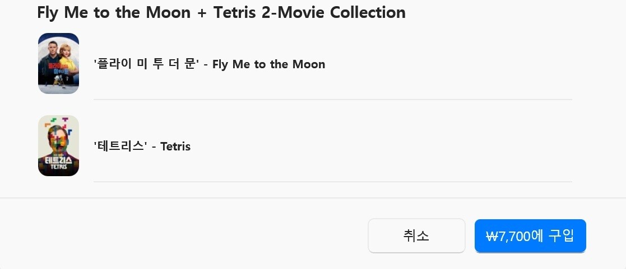Click the divider line below the Tetris row
This screenshot has width=626, height=269.
point(332,182)
